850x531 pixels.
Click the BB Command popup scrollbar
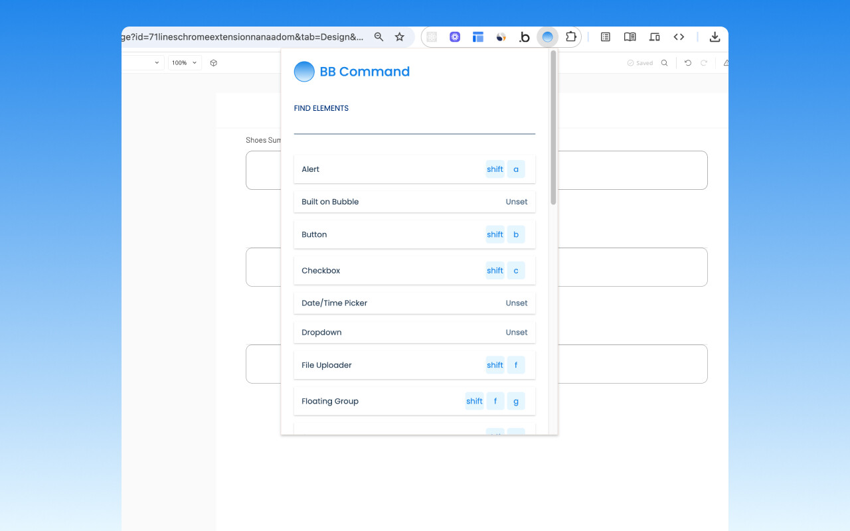coord(553,128)
